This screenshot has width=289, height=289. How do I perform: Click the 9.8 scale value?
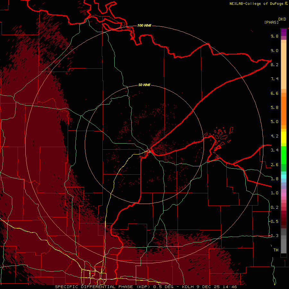point(275,36)
